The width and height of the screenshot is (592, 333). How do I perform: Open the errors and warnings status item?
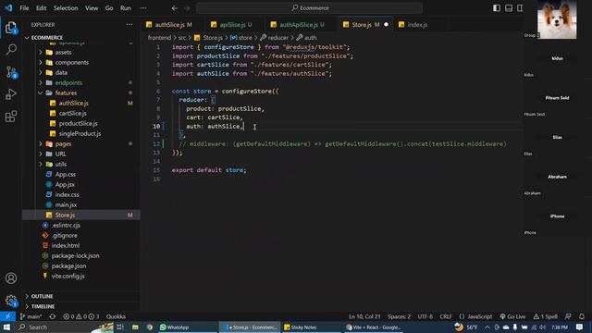tap(80, 316)
